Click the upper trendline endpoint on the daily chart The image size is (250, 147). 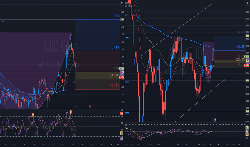point(211,5)
